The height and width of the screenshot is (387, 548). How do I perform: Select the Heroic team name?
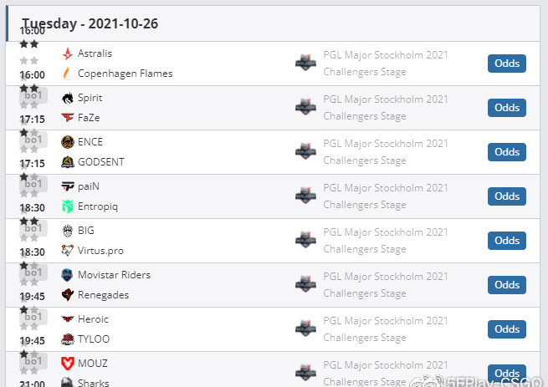(x=93, y=319)
